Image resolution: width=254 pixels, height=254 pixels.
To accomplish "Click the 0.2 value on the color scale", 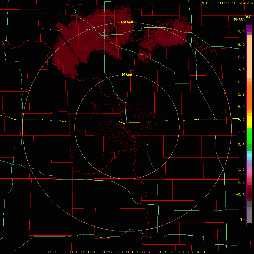I will click(x=241, y=182).
